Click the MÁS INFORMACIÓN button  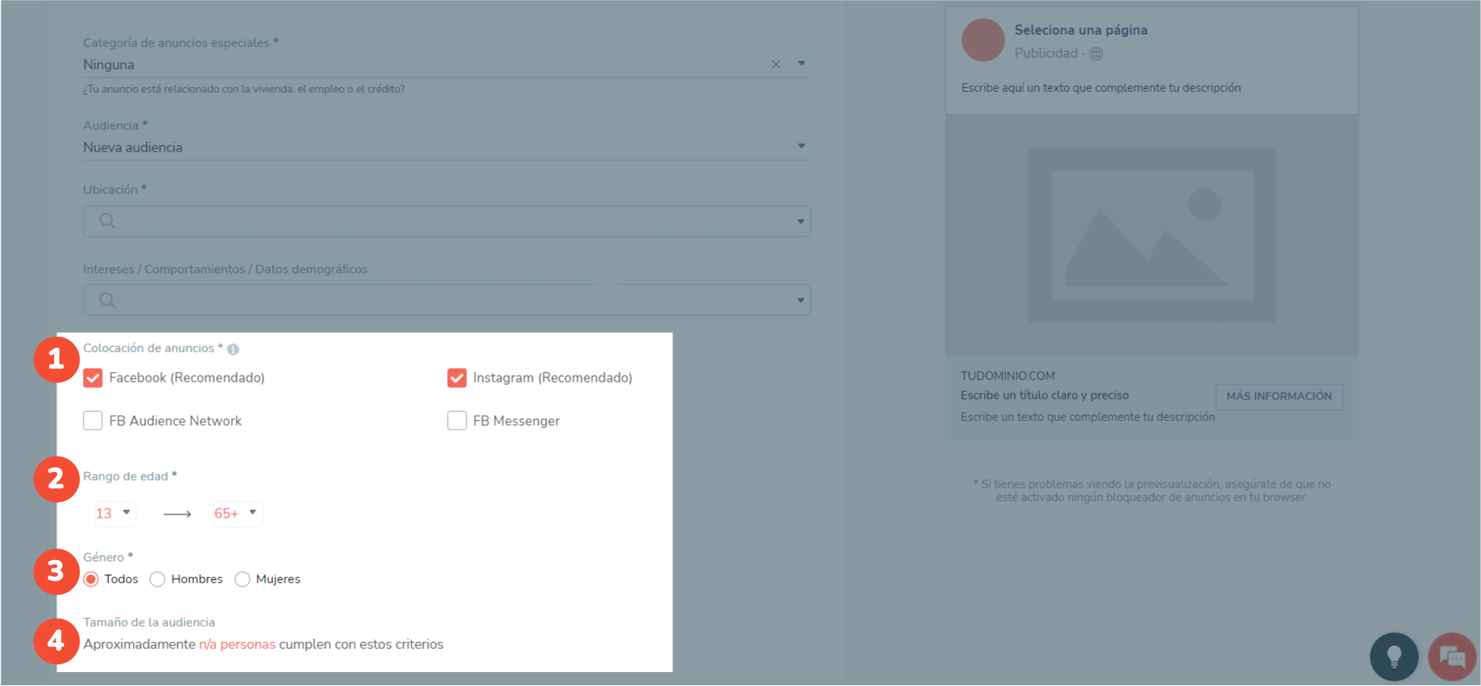[1279, 396]
